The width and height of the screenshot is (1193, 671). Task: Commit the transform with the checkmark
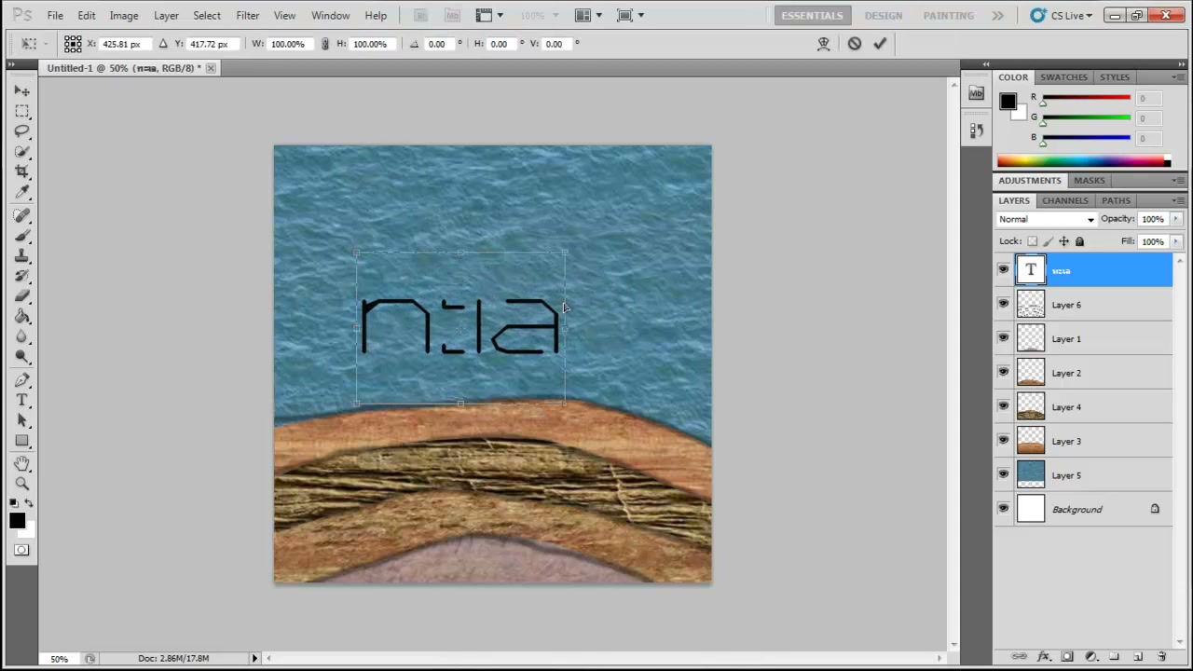point(880,44)
